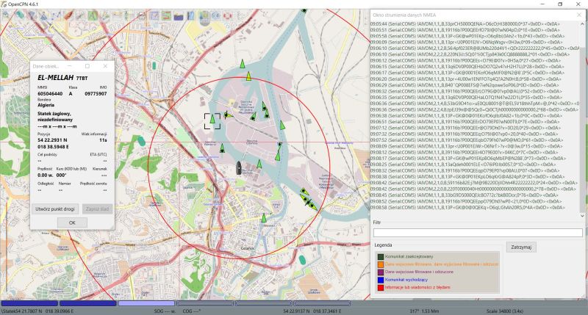The width and height of the screenshot is (588, 315).
Task: Click the Create Route toolbar icon
Action: click(x=57, y=15)
